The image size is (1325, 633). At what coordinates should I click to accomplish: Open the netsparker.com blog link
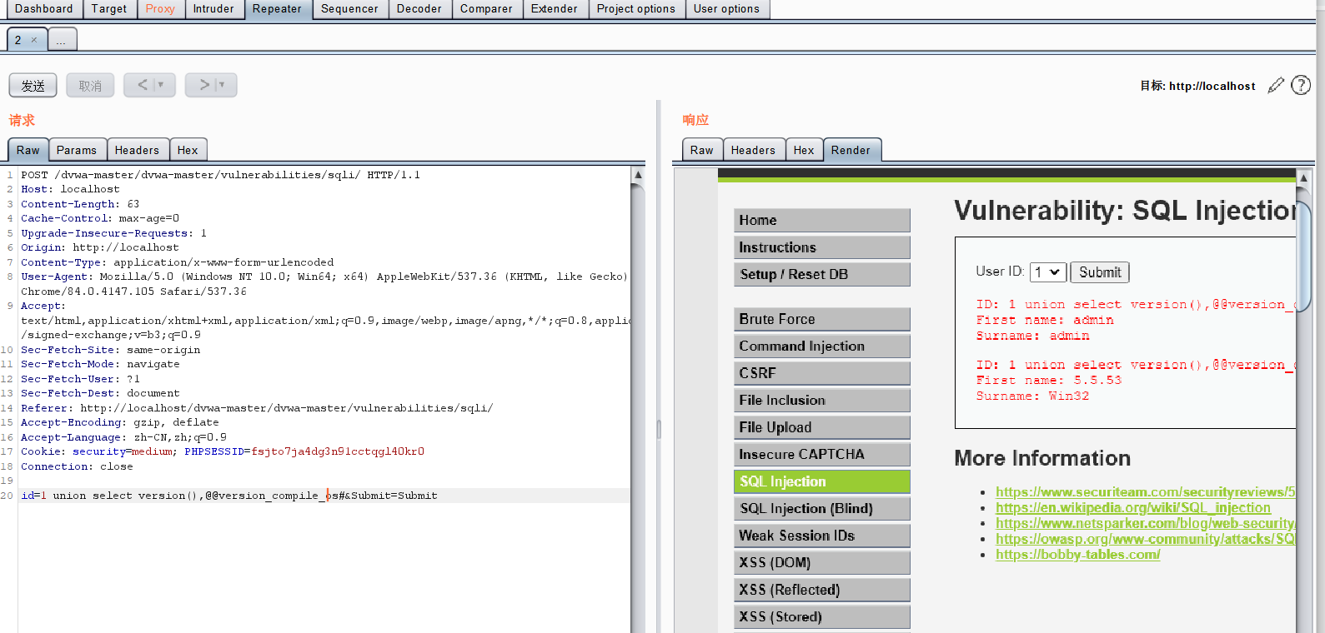click(x=1146, y=523)
